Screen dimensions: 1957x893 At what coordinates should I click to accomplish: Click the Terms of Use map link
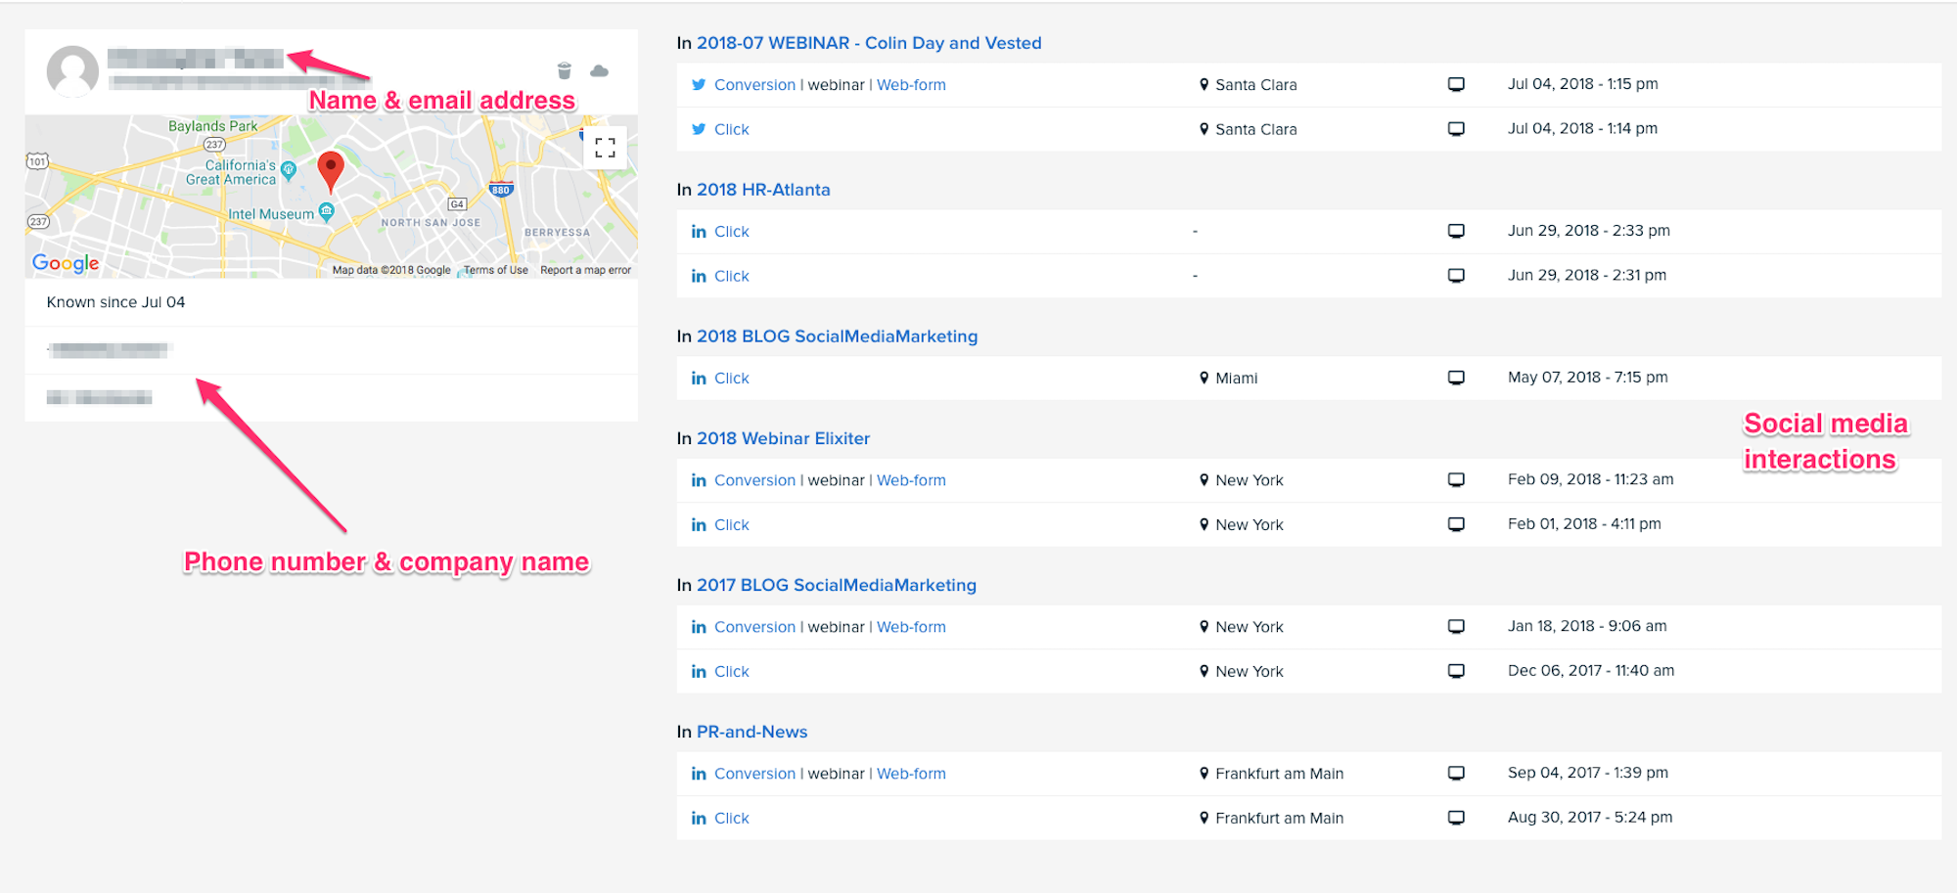tap(495, 269)
